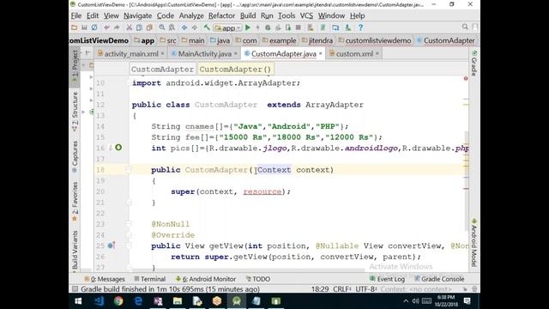Click the Synchronize toolbar icon
Viewport: 549px width, 309px height.
point(94,27)
